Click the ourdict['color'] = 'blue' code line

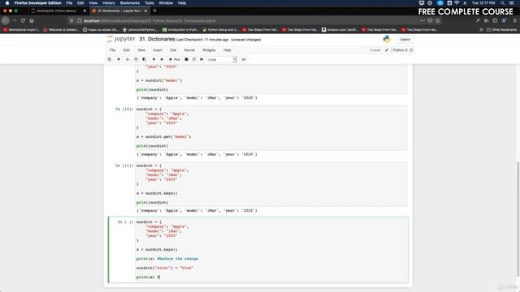164,268
